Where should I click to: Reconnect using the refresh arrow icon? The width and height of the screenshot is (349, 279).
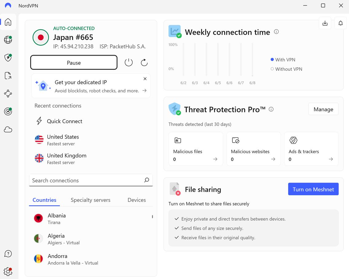144,62
